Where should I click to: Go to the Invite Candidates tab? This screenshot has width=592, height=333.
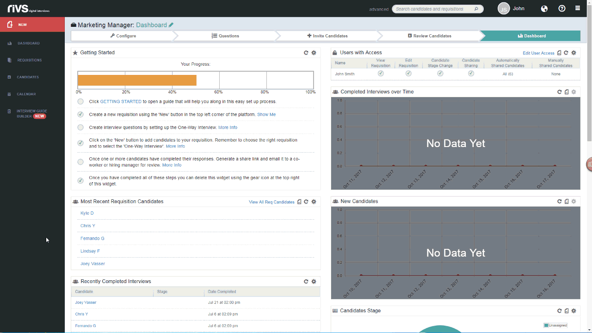[327, 36]
